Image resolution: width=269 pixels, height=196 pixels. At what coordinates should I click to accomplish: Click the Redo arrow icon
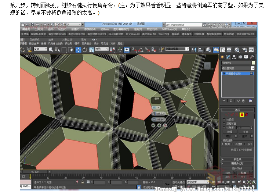(x=44, y=24)
